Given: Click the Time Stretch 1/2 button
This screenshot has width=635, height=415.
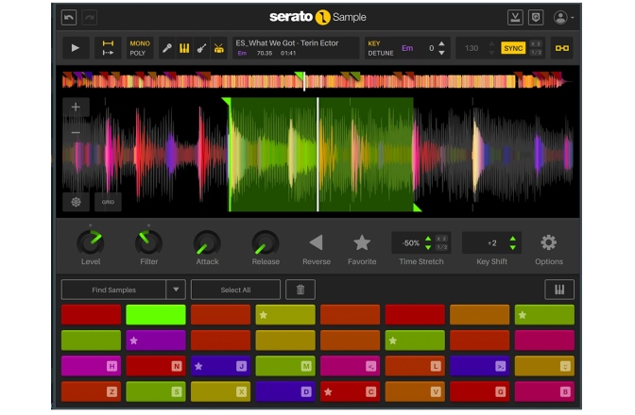Looking at the screenshot, I should [441, 247].
